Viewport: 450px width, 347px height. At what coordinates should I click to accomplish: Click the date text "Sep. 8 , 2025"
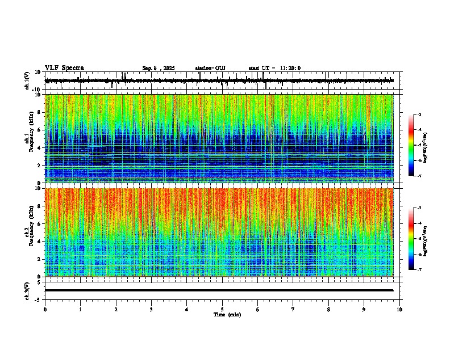coord(159,68)
